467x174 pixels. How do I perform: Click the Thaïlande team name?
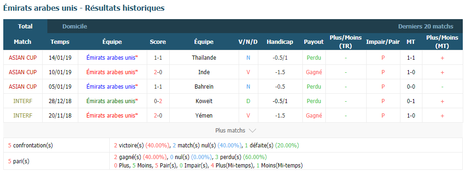tap(204, 57)
